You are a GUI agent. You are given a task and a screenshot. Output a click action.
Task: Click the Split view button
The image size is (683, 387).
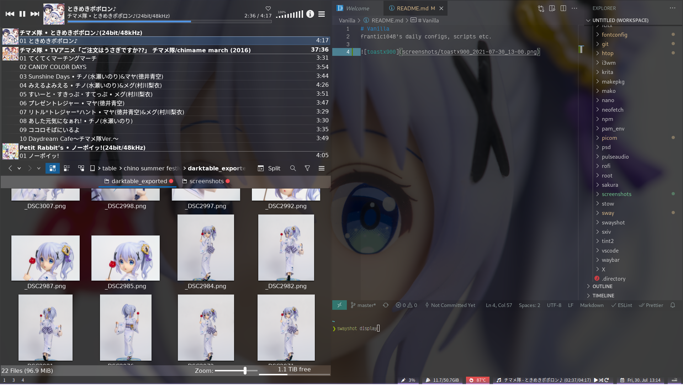[269, 168]
